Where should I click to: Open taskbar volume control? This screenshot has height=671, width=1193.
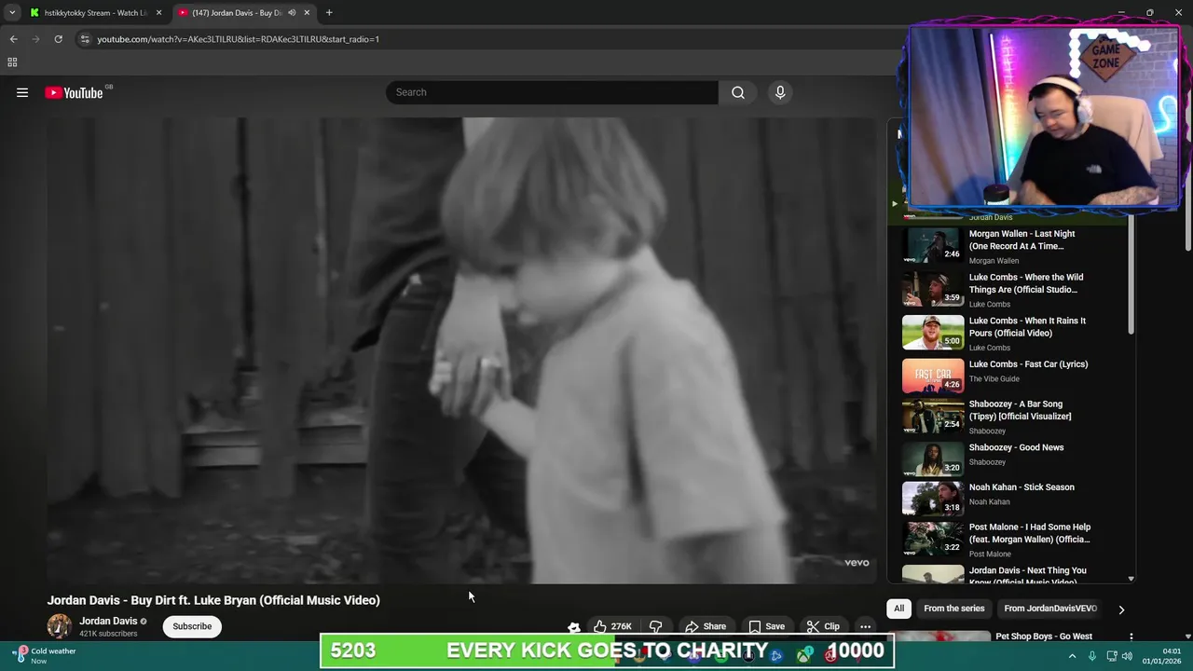pyautogui.click(x=1127, y=656)
